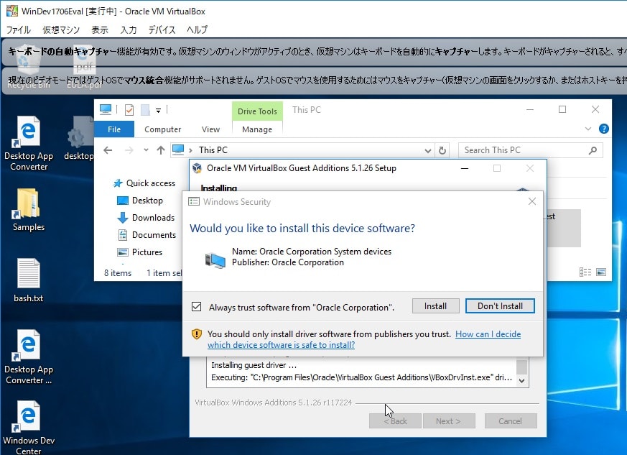Click the Next button in Setup
The height and width of the screenshot is (455, 627).
coord(448,421)
